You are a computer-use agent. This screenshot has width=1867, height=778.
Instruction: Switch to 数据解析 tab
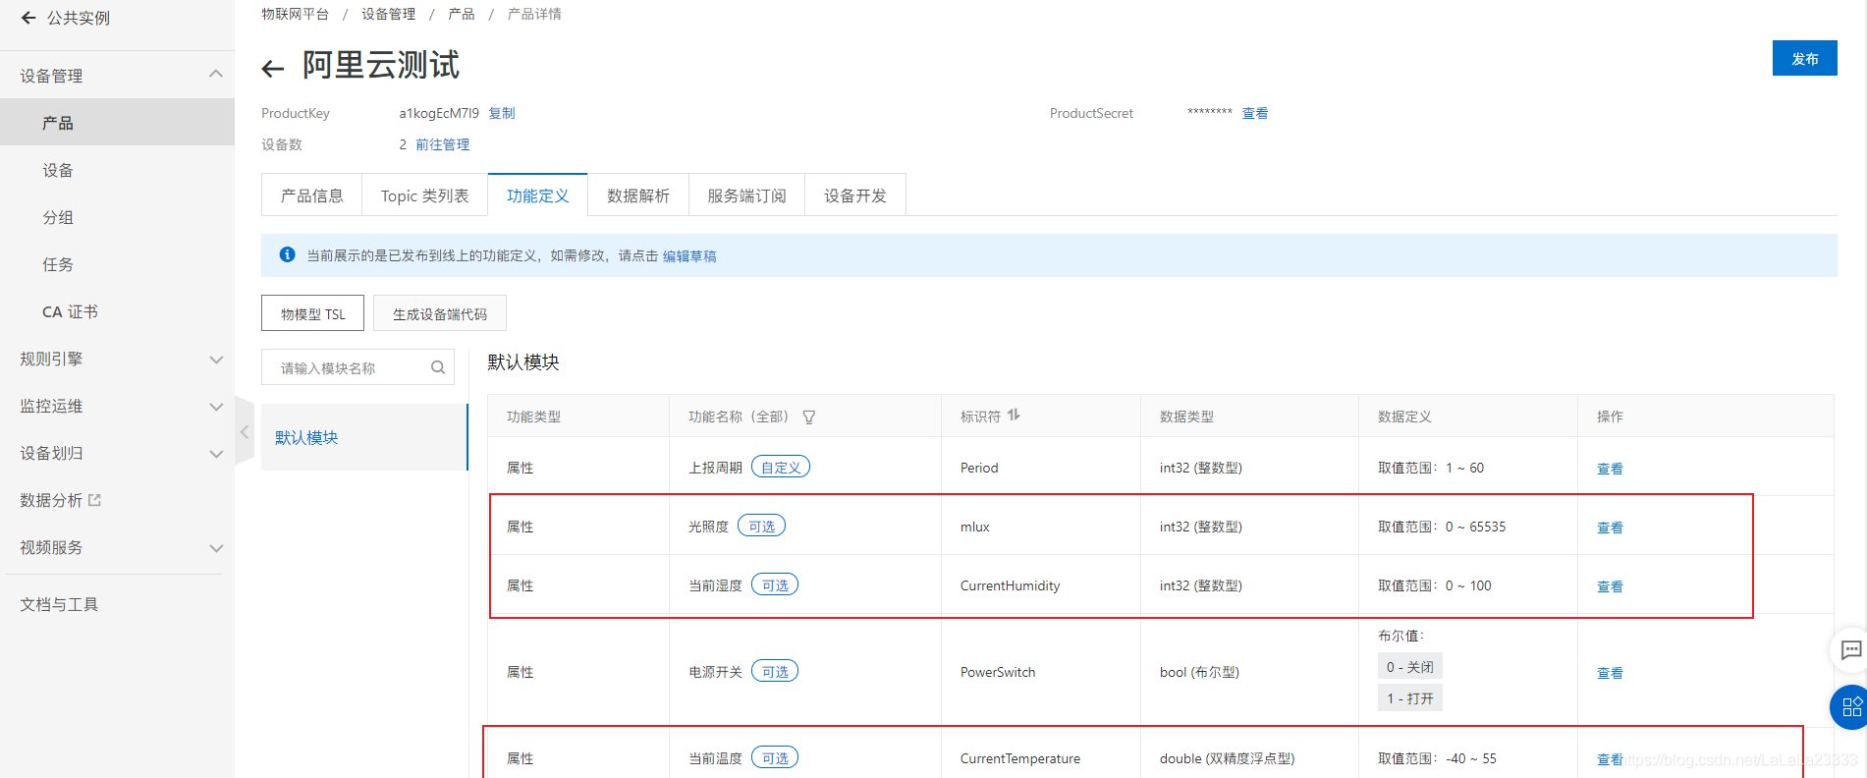point(637,195)
